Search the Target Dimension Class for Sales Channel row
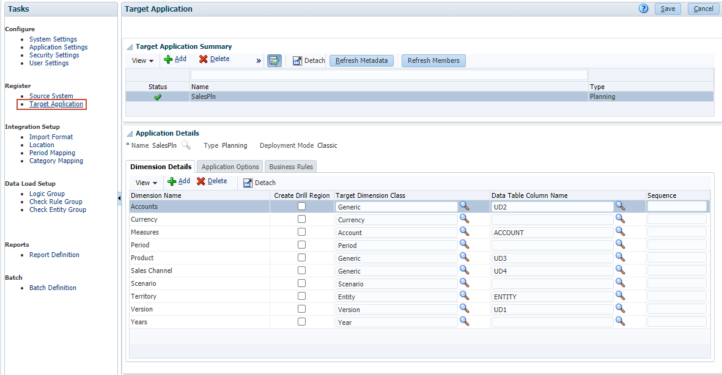 (x=465, y=270)
